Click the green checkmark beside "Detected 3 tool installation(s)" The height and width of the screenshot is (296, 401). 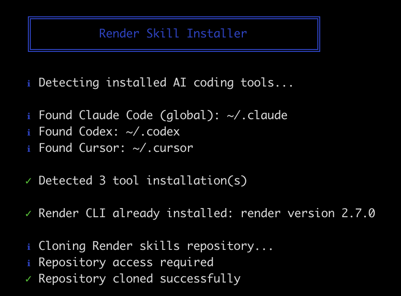[28, 181]
